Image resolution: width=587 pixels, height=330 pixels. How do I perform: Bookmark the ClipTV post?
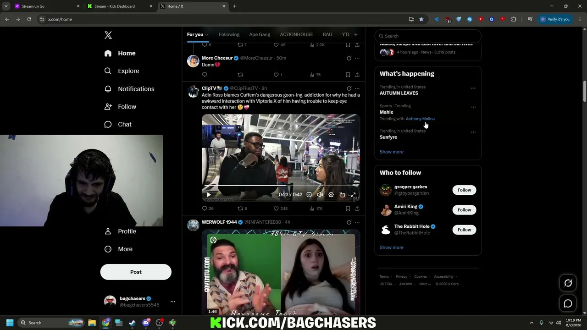pos(348,209)
